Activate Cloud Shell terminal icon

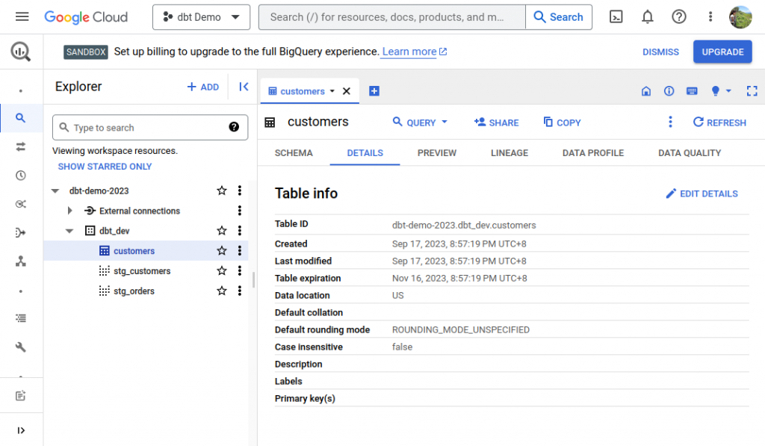[616, 17]
